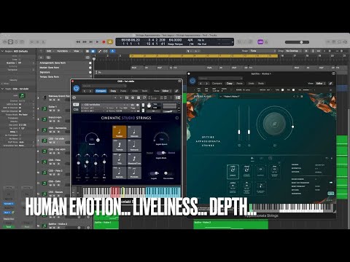Click the Signature global track row
350x262 pixels.
(x=66, y=72)
